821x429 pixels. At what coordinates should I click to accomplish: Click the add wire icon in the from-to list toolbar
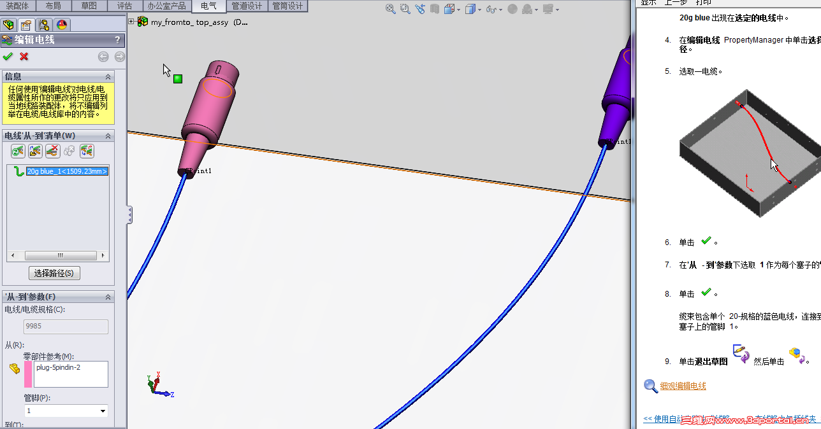pos(18,151)
